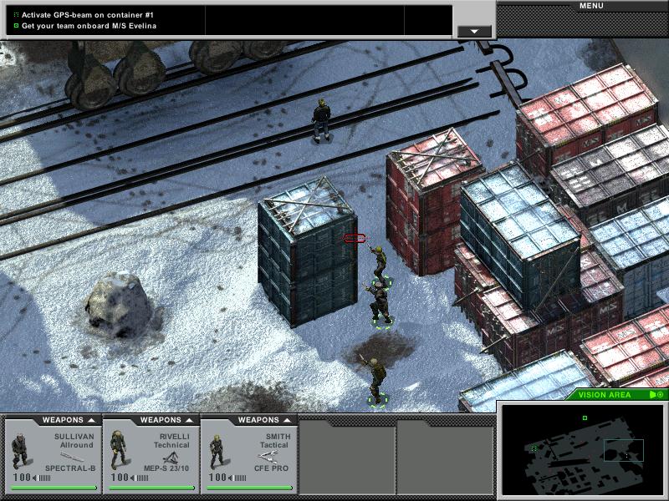Click the large snow-covered rock
This screenshot has height=501, width=669.
pyautogui.click(x=118, y=304)
